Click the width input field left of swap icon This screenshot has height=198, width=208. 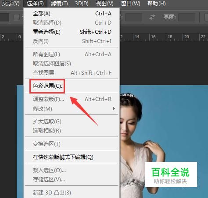coord(133,17)
